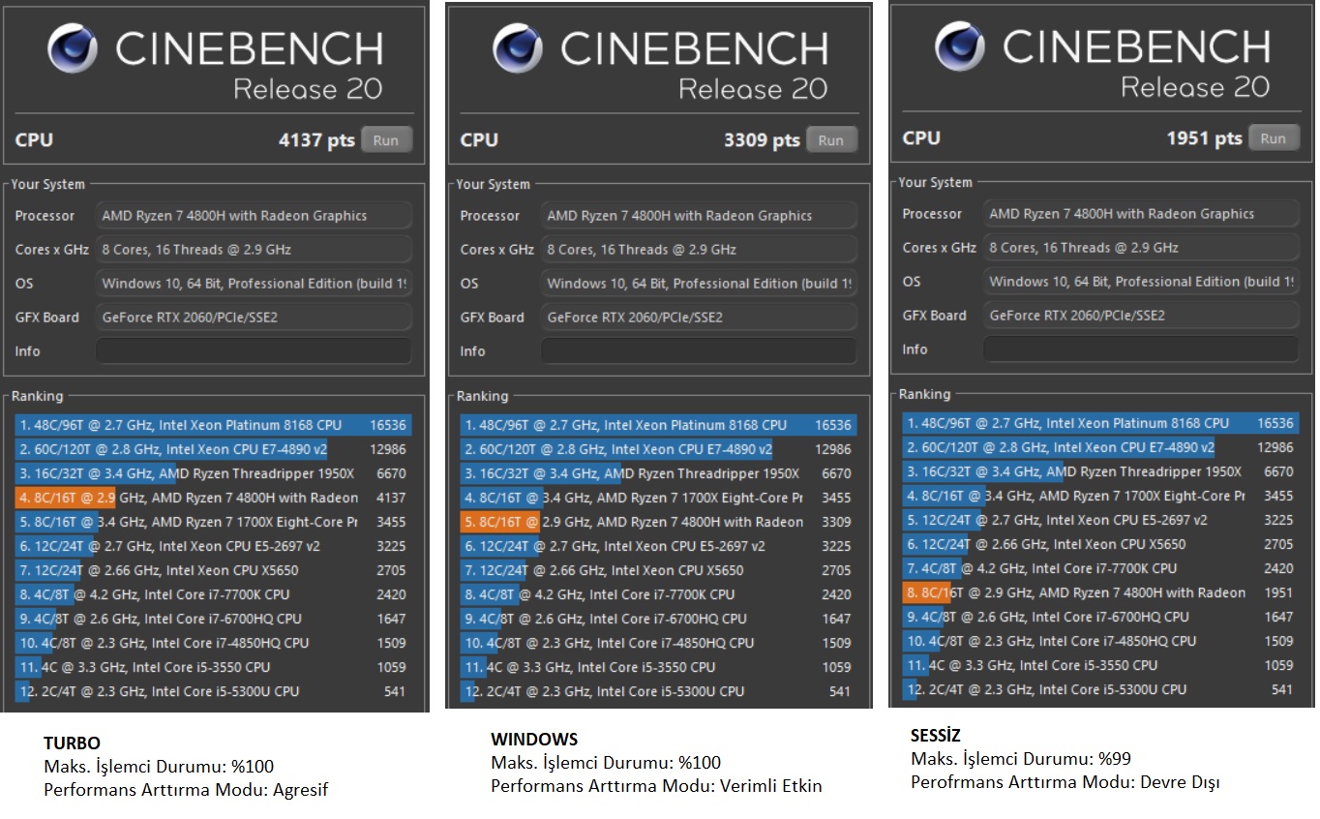
Task: Select Core i7-4850HQ row in the SESSİZ panel
Action: pyautogui.click(x=1100, y=641)
